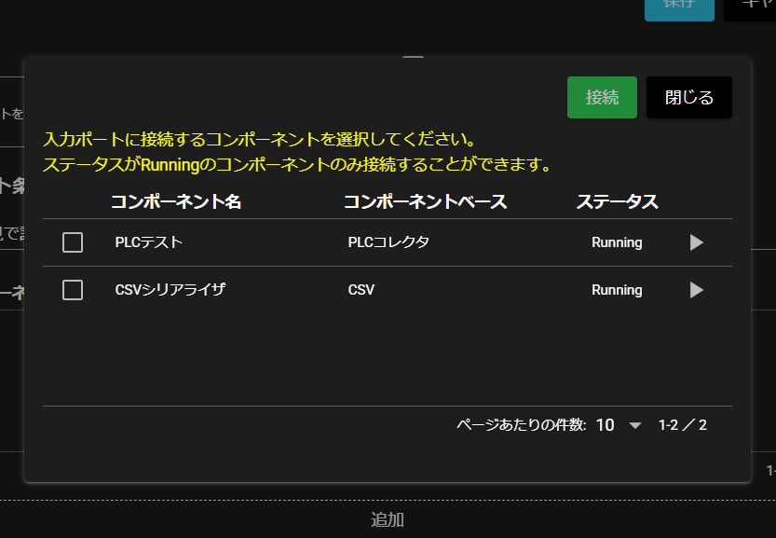Click the 閉じる button
The height and width of the screenshot is (538, 776).
[x=688, y=97]
